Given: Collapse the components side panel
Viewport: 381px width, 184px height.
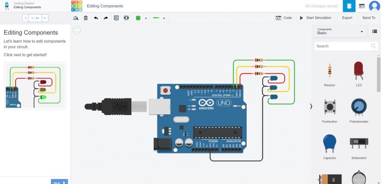Looking at the screenshot, I should pyautogui.click(x=311, y=106).
